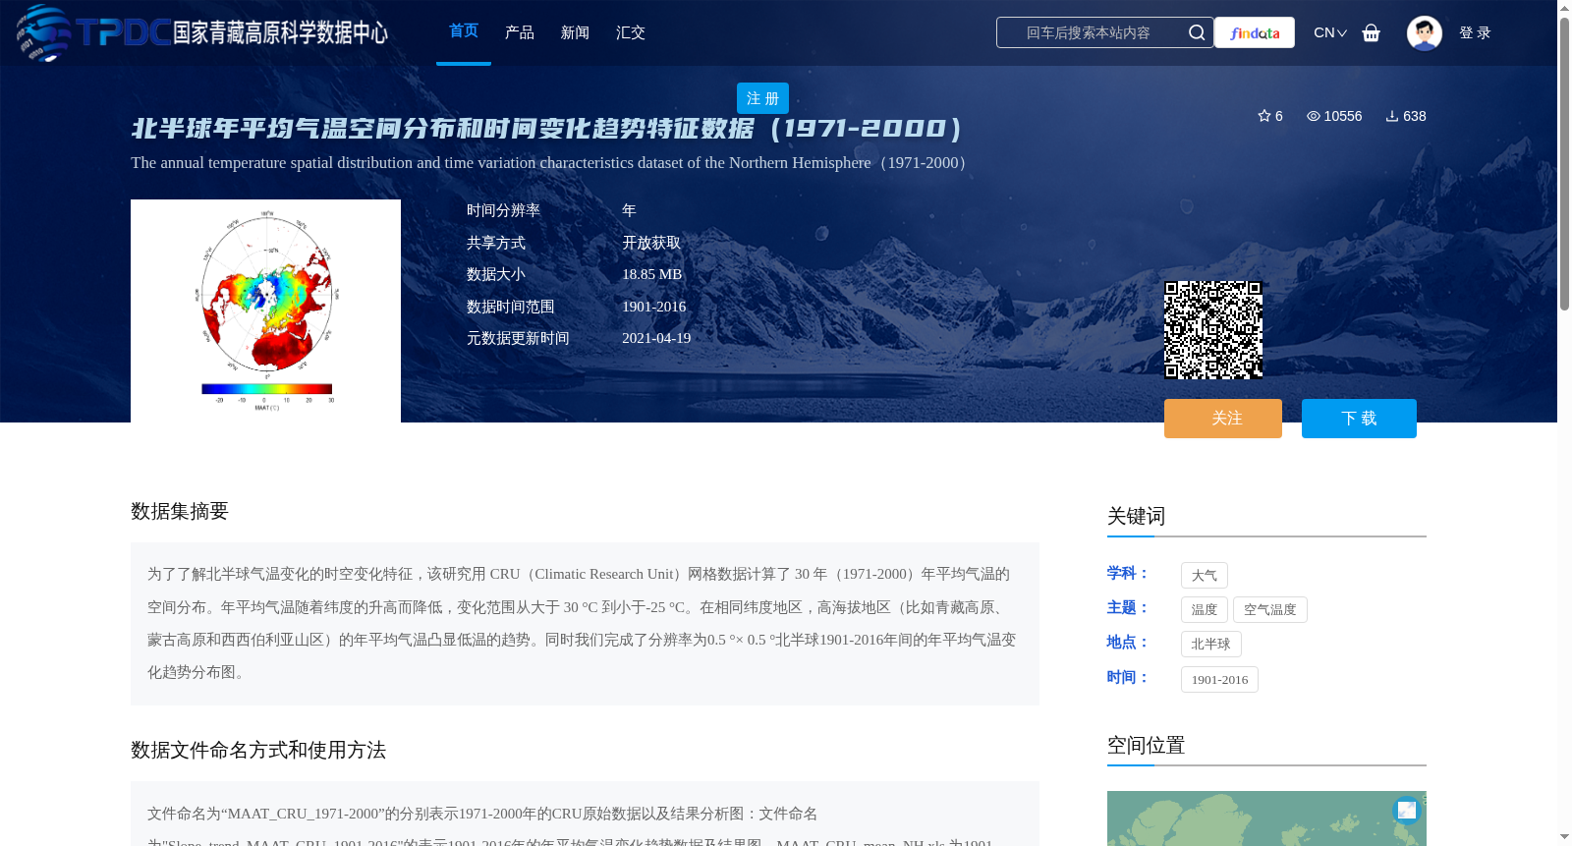Screen dimensions: 1572x846
Task: Open the 汇交 navigation menu
Action: coord(631,32)
